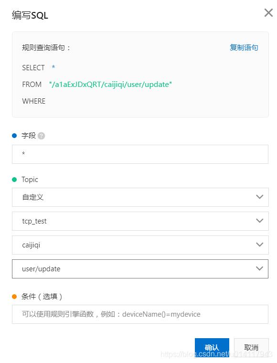The height and width of the screenshot is (363, 277).
Task: Click the help question mark beside 字段
Action: click(41, 136)
